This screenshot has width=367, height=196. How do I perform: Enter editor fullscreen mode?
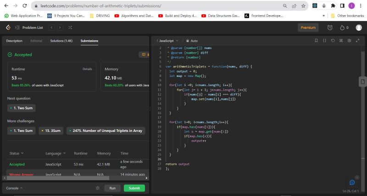(x=357, y=40)
